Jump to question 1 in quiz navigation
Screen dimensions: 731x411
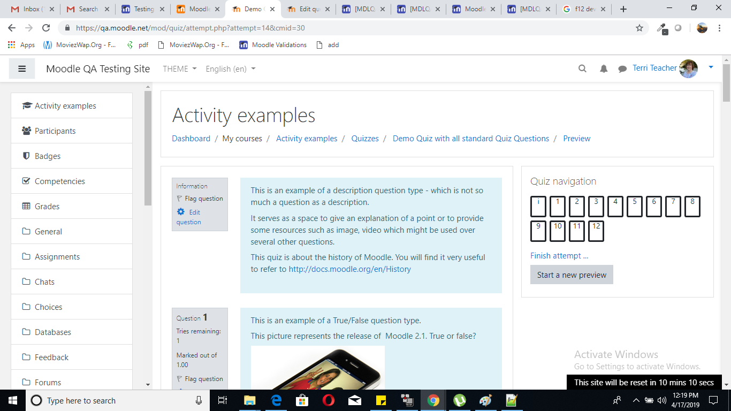point(558,207)
